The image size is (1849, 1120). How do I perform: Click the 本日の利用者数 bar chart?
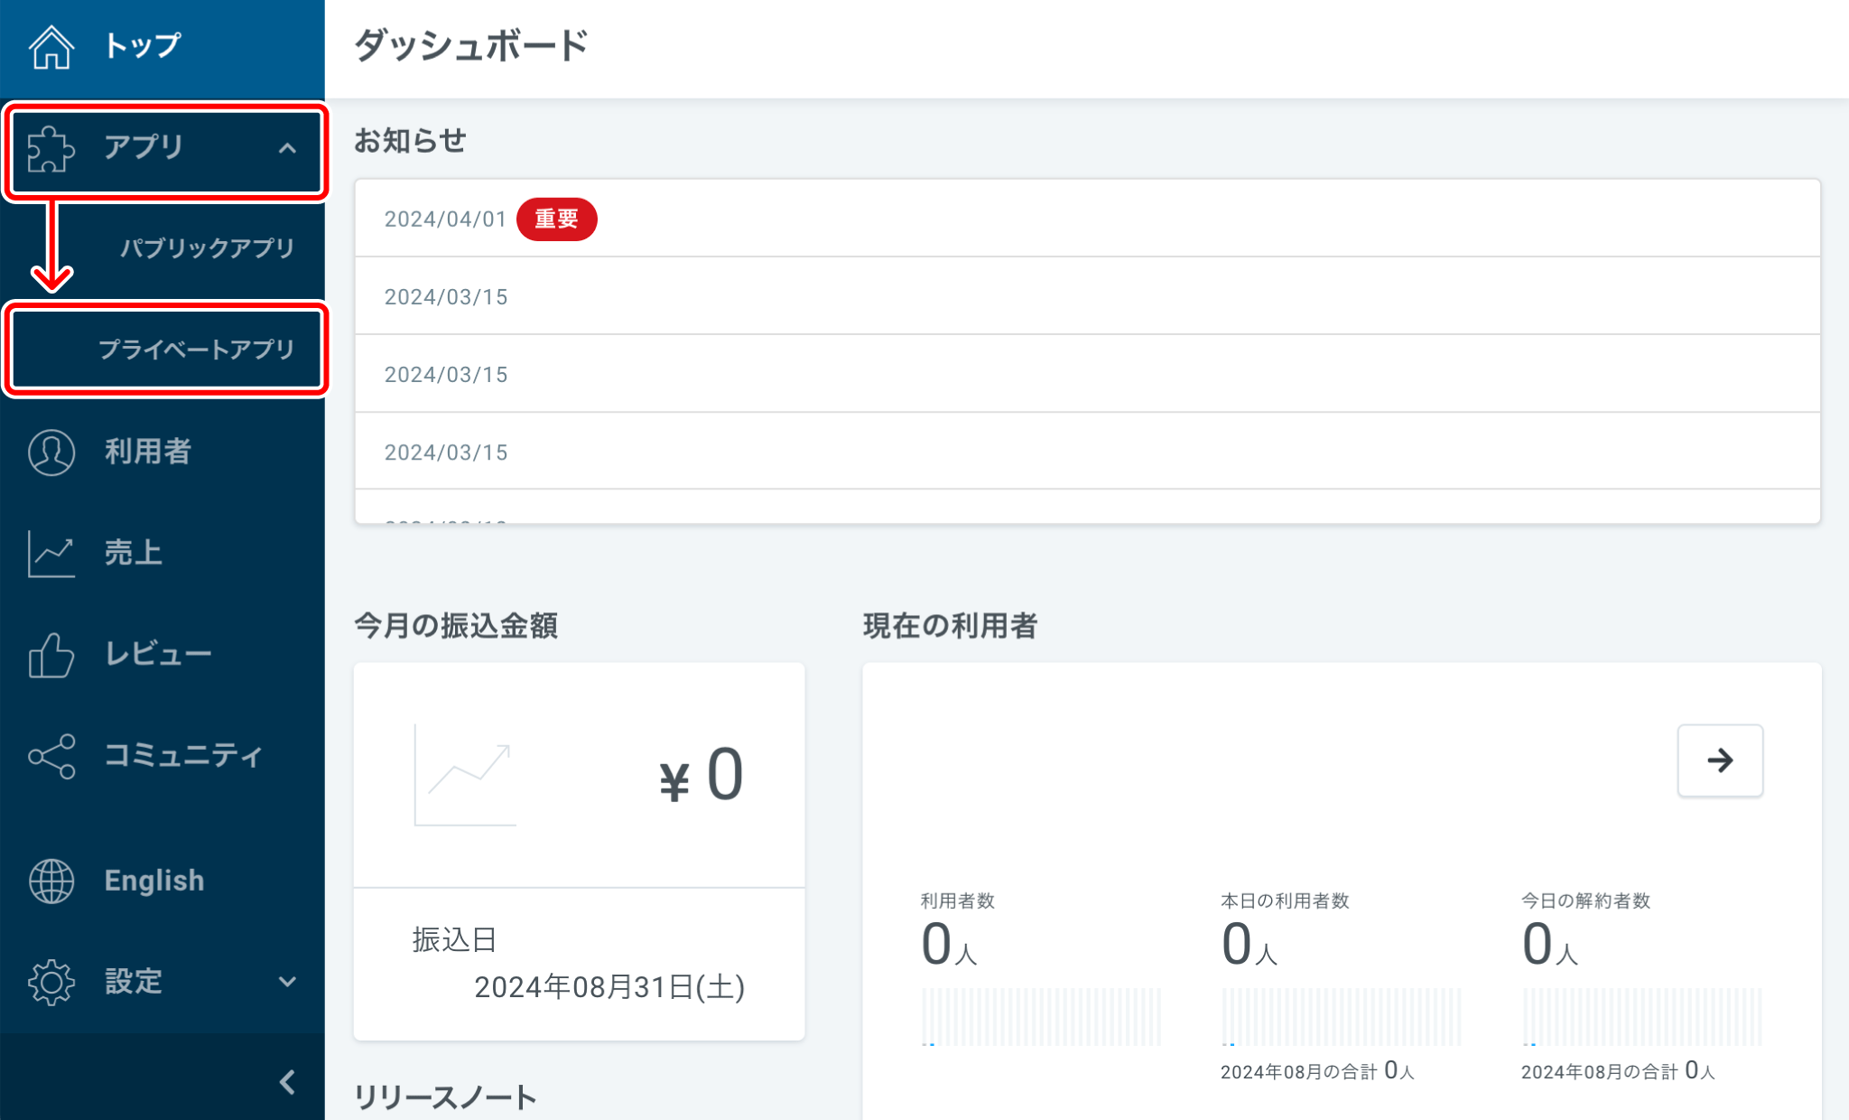pos(1340,1017)
